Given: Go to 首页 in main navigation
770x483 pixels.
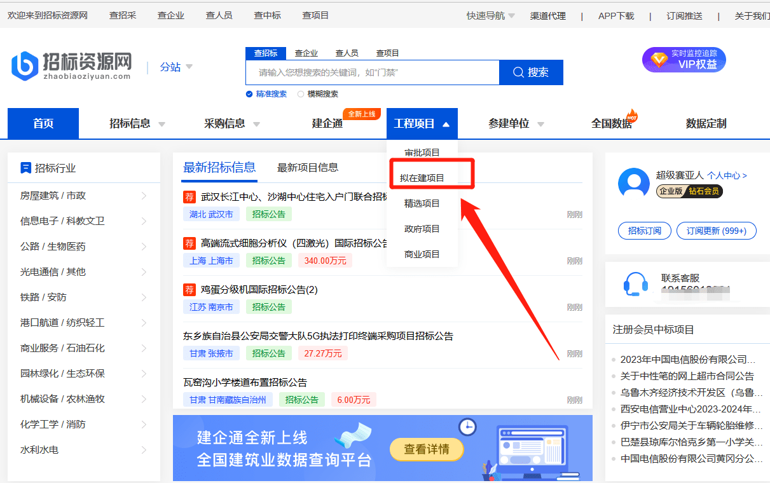Looking at the screenshot, I should click(x=43, y=124).
